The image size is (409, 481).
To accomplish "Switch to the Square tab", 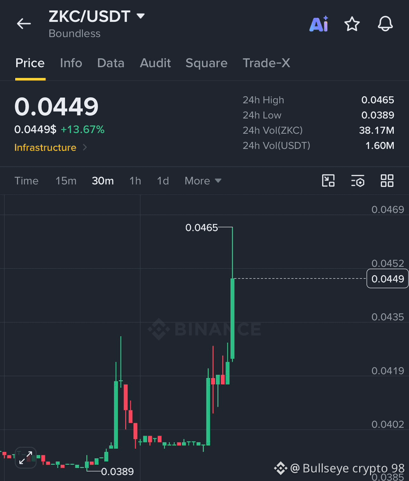I will 207,63.
